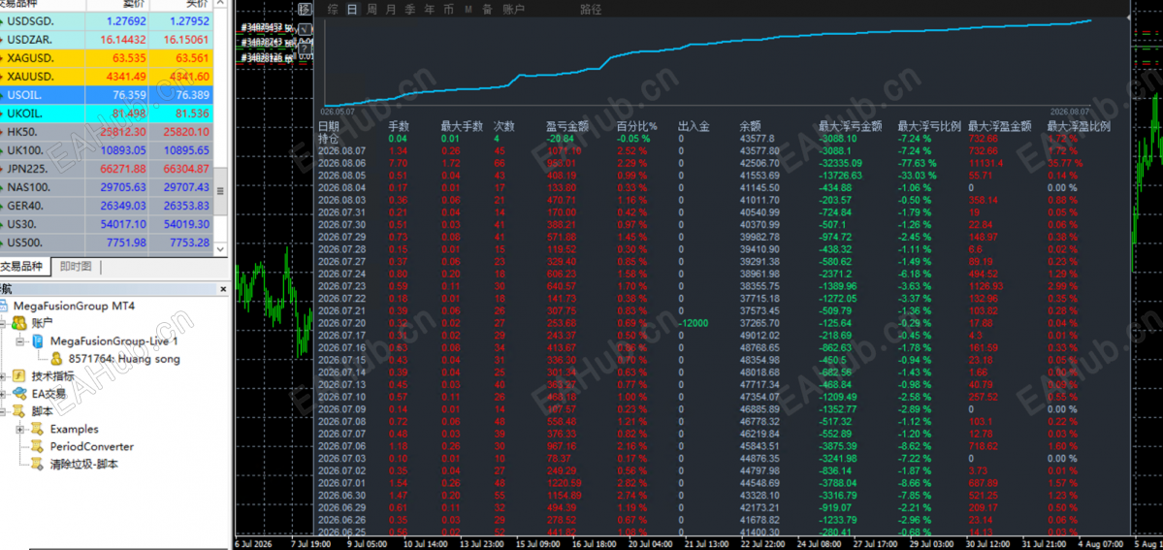Collapse the 脚本 tree node
This screenshot has width=1163, height=550.
click(4, 412)
